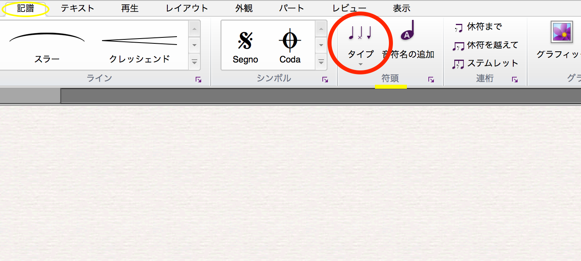Insert the Coda symbol

click(290, 46)
